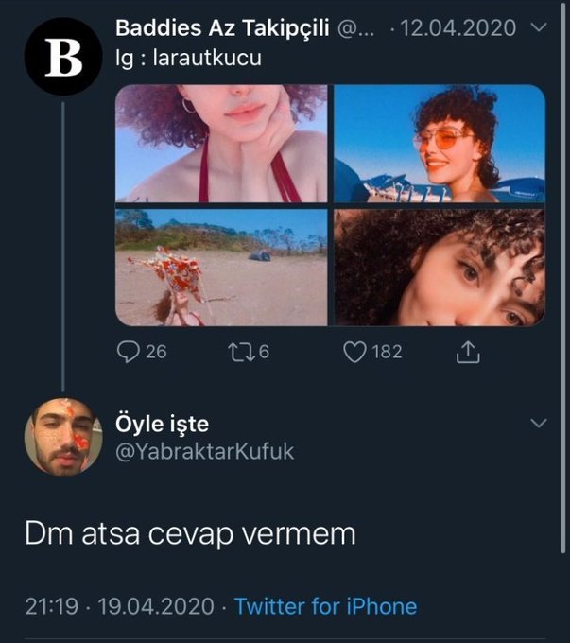The image size is (570, 643).
Task: Tap the retweet arrows icon
Action: (242, 353)
